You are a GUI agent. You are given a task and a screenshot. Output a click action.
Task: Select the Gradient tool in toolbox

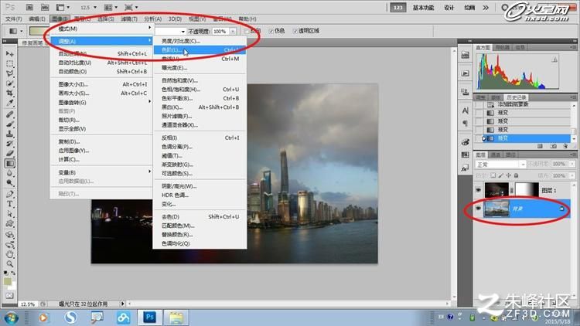9,163
